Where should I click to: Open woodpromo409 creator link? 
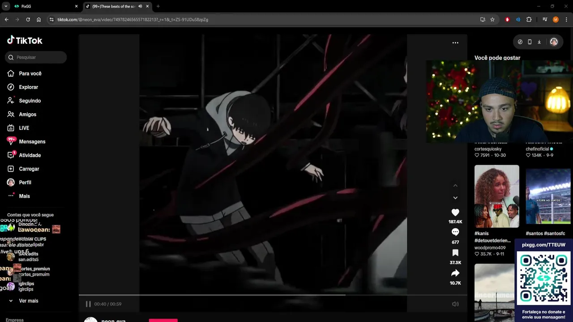490,248
